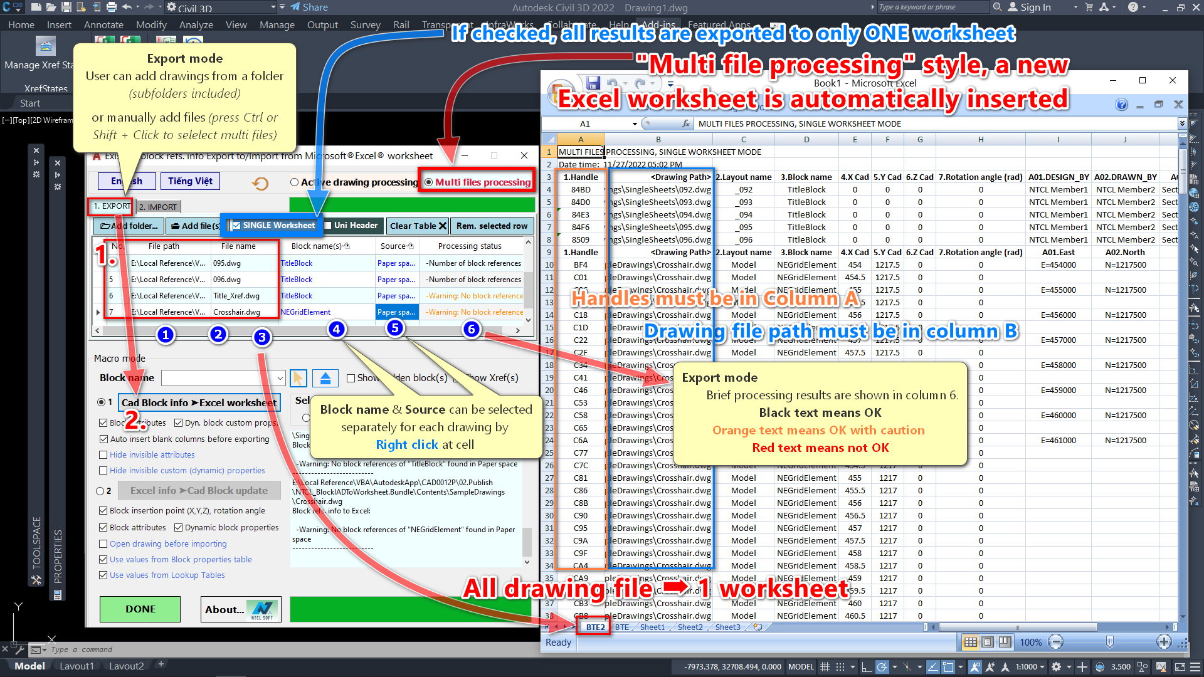Open the workspace switching gear icon
The height and width of the screenshot is (677, 1204).
coord(1057,667)
